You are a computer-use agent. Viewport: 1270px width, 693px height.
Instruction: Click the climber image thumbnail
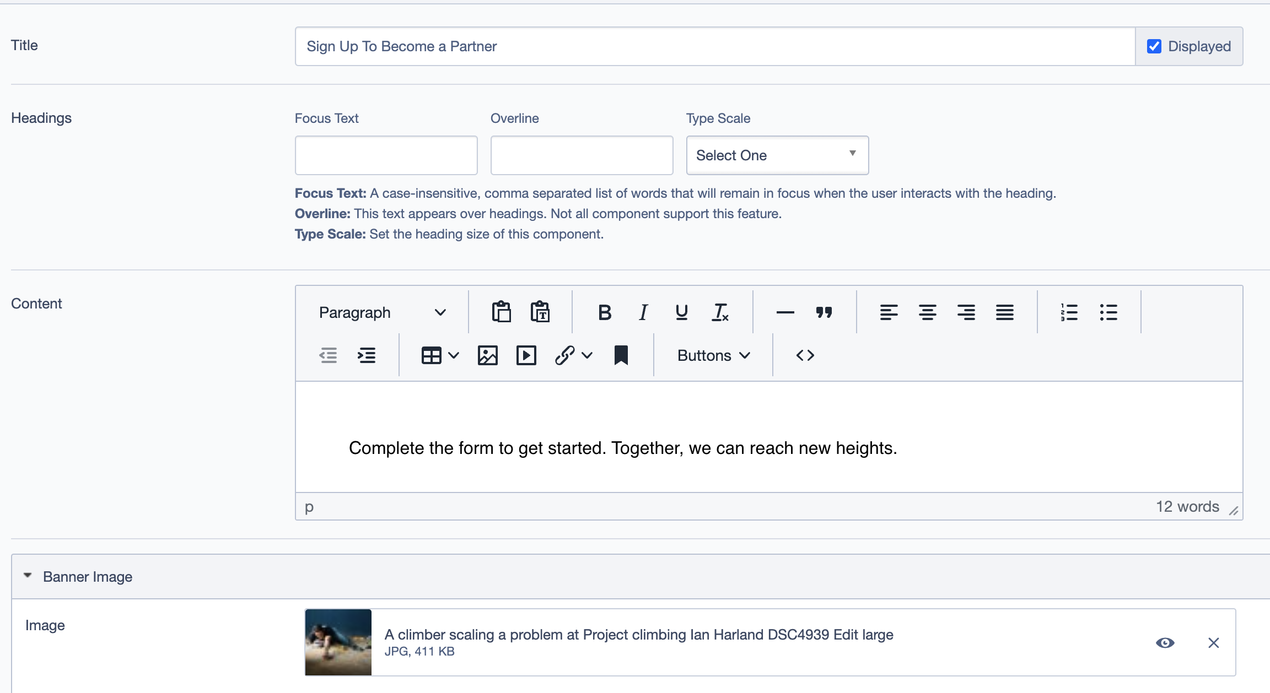(x=338, y=642)
